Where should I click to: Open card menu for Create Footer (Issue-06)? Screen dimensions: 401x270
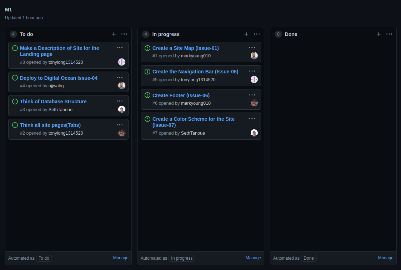click(252, 95)
